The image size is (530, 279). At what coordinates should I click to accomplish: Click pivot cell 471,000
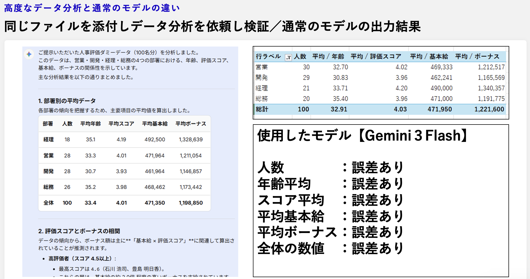pyautogui.click(x=441, y=99)
